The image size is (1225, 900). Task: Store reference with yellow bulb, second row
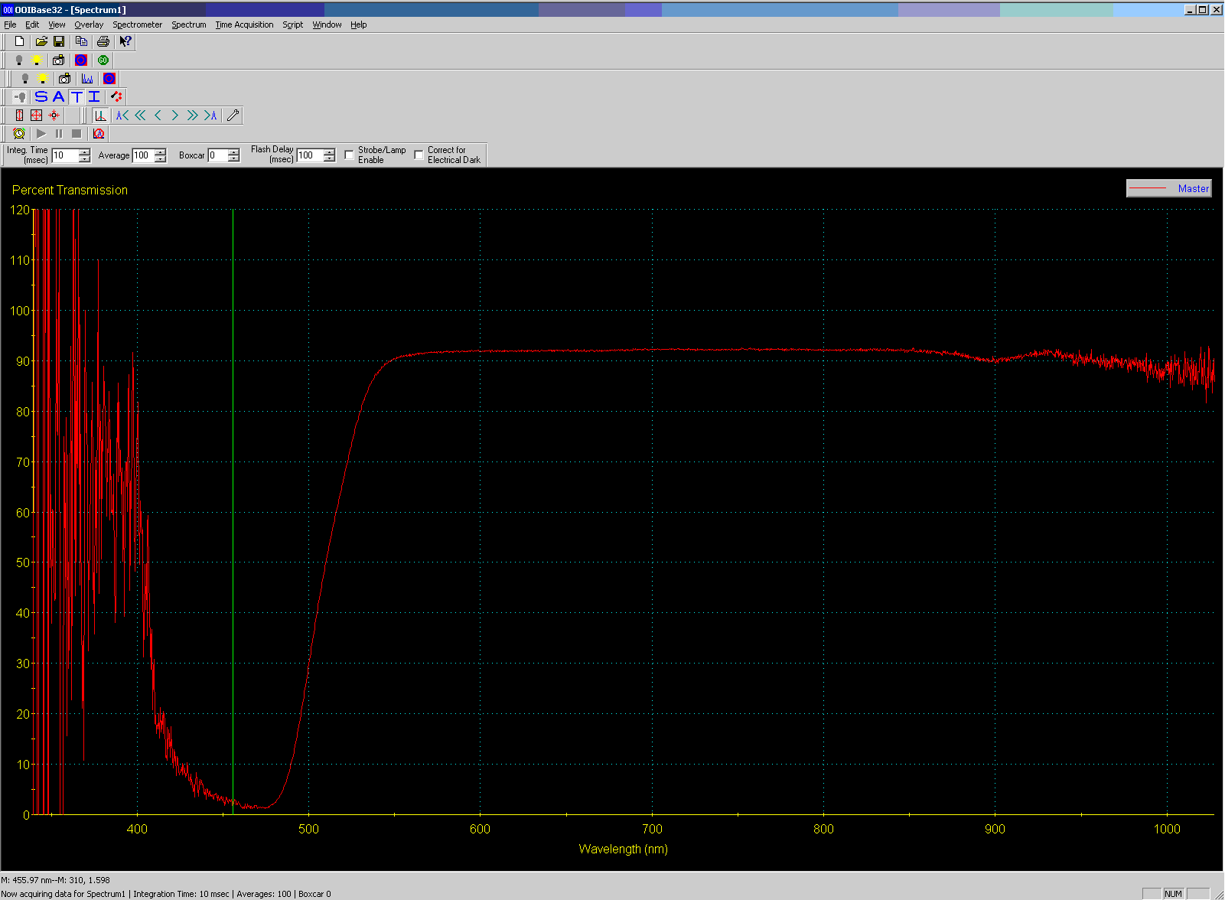point(36,60)
